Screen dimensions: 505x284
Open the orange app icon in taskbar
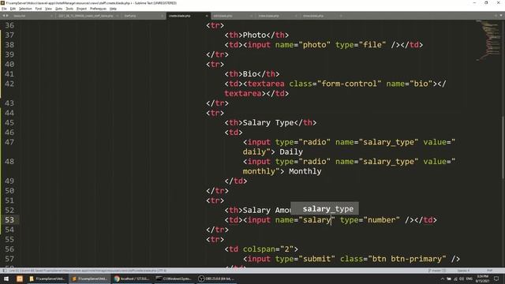click(x=19, y=278)
